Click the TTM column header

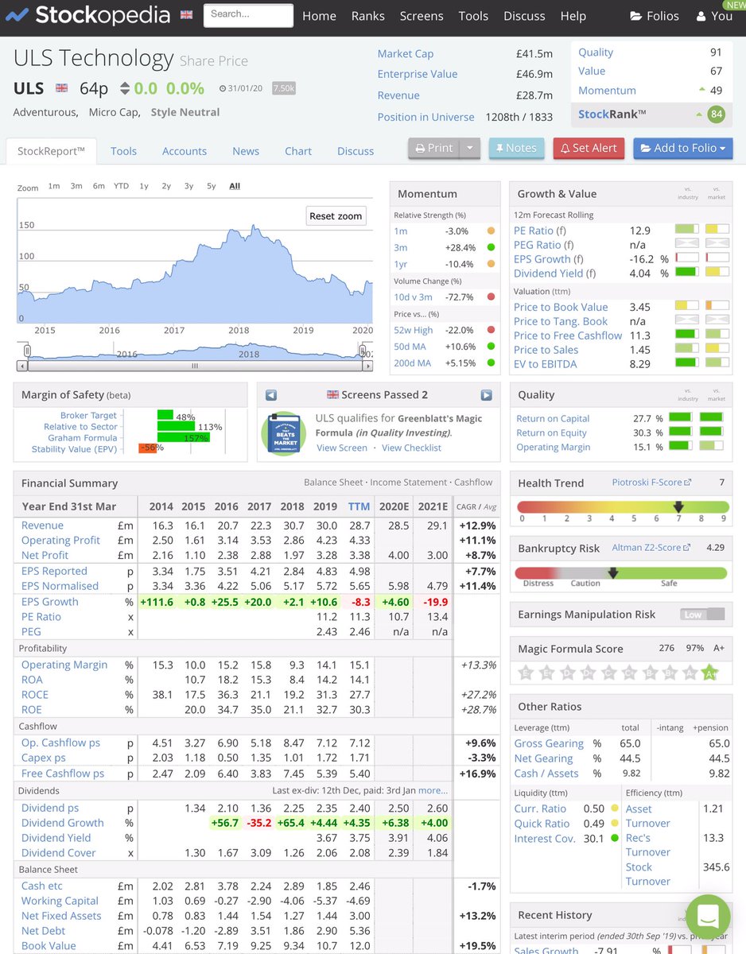coord(359,506)
